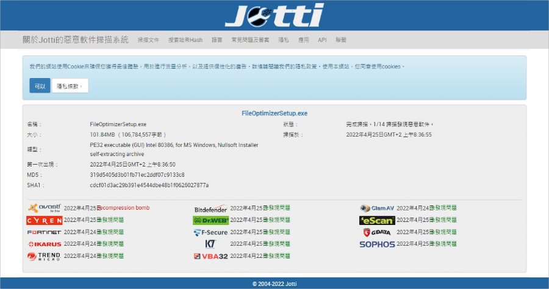
Task: Open the 隱私條款 privacy terms button
Action: tap(70, 86)
